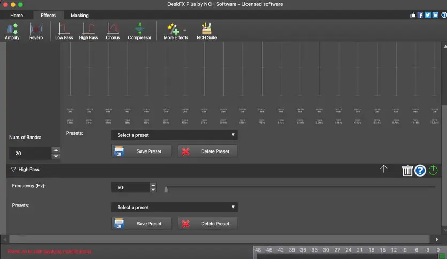Viewport: 447px width, 259px height.
Task: Move High Pass effect up with arrow
Action: (x=384, y=169)
